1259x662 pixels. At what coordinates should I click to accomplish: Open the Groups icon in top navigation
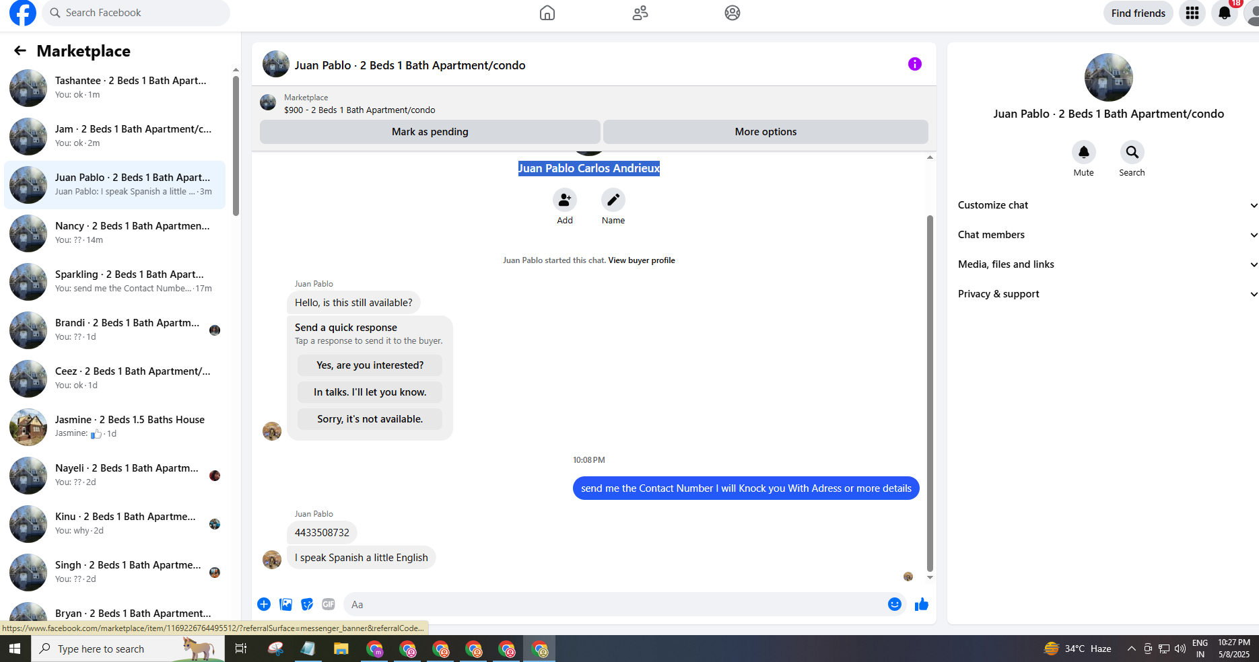[x=733, y=13]
